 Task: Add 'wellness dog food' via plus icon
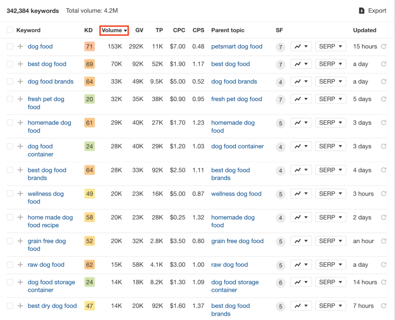pyautogui.click(x=20, y=194)
